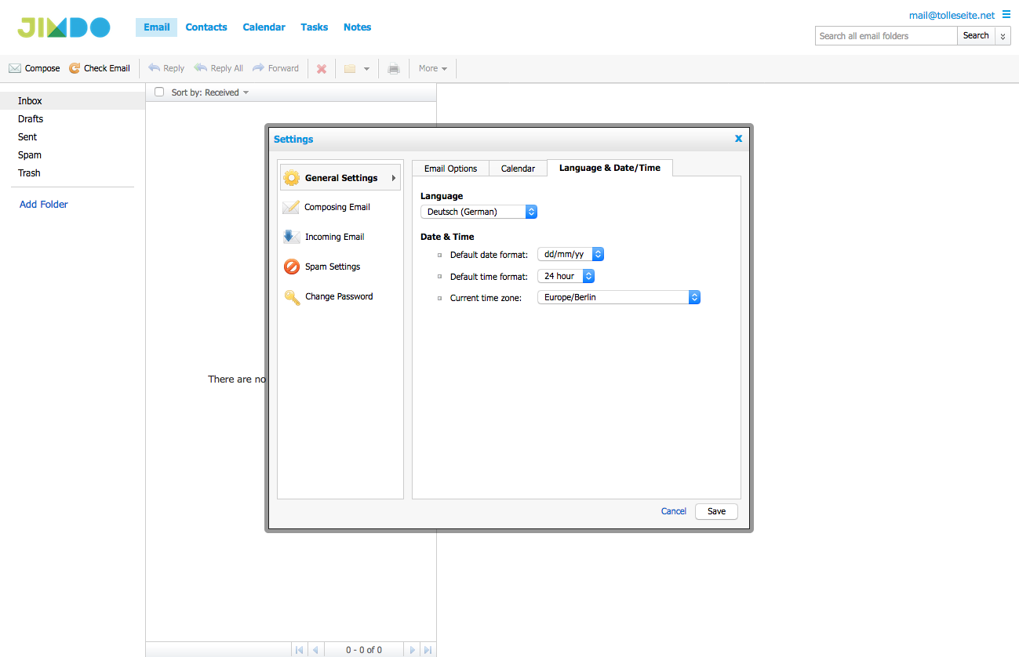Open Default time format dropdown

click(566, 276)
